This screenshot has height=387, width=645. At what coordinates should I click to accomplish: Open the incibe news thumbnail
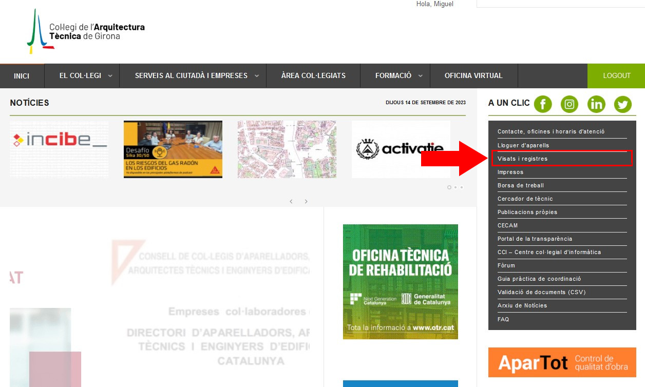[59, 149]
